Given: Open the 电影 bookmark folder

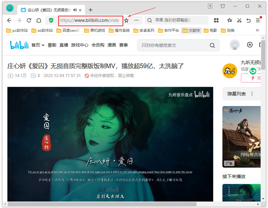Looking at the screenshot, I should coord(210,31).
